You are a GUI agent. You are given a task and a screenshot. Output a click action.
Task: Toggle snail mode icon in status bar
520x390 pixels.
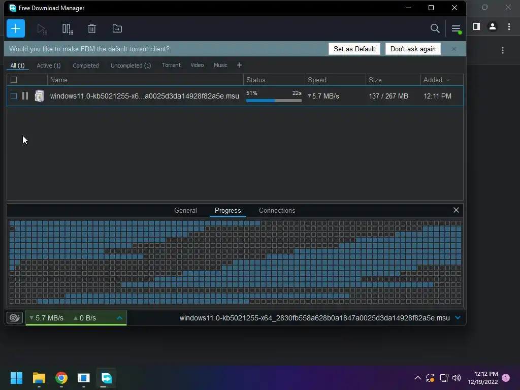[x=15, y=318]
